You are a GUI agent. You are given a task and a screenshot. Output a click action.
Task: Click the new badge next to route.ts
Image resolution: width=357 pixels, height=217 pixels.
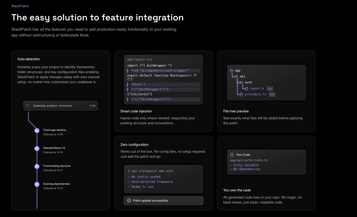pyautogui.click(x=270, y=88)
